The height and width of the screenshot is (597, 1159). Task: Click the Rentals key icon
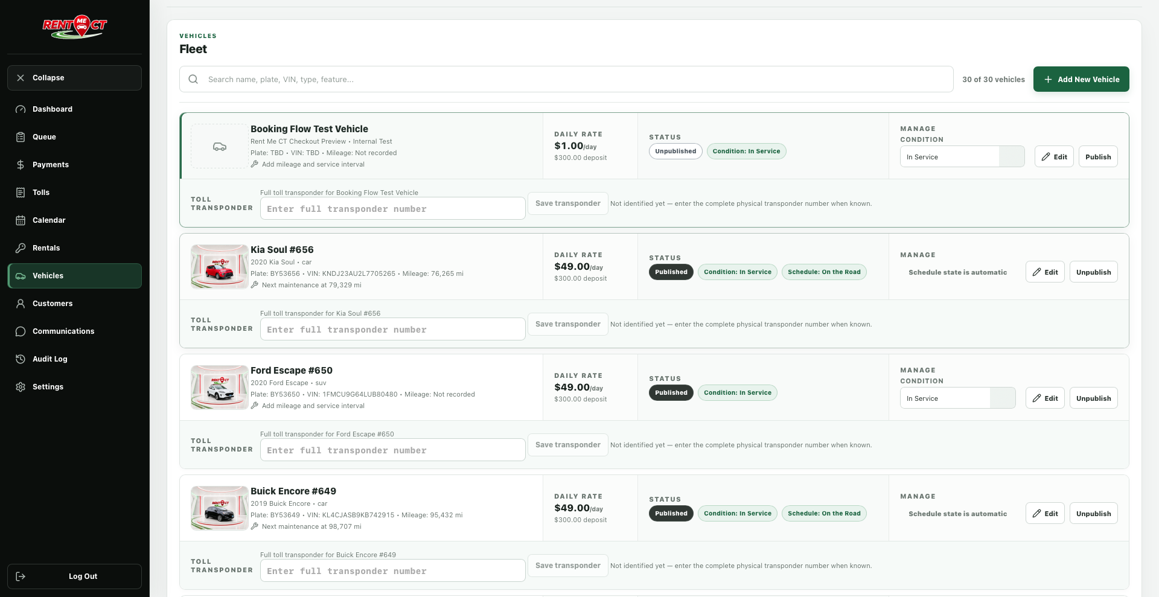pyautogui.click(x=21, y=248)
